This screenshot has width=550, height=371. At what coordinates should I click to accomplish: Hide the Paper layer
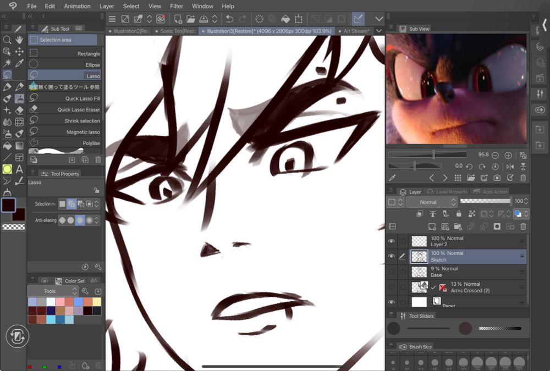point(391,302)
